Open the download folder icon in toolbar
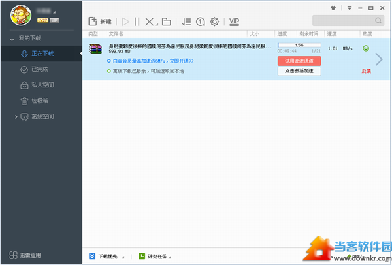 pyautogui.click(x=166, y=22)
